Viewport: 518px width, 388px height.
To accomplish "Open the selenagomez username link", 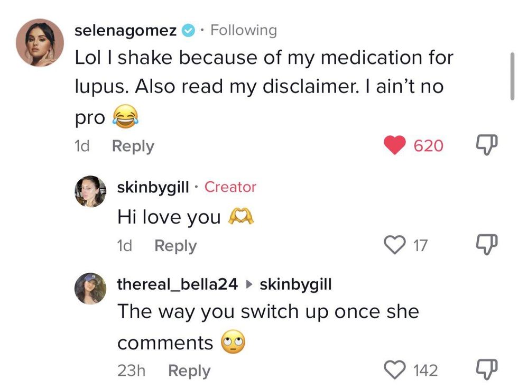I will 125,31.
